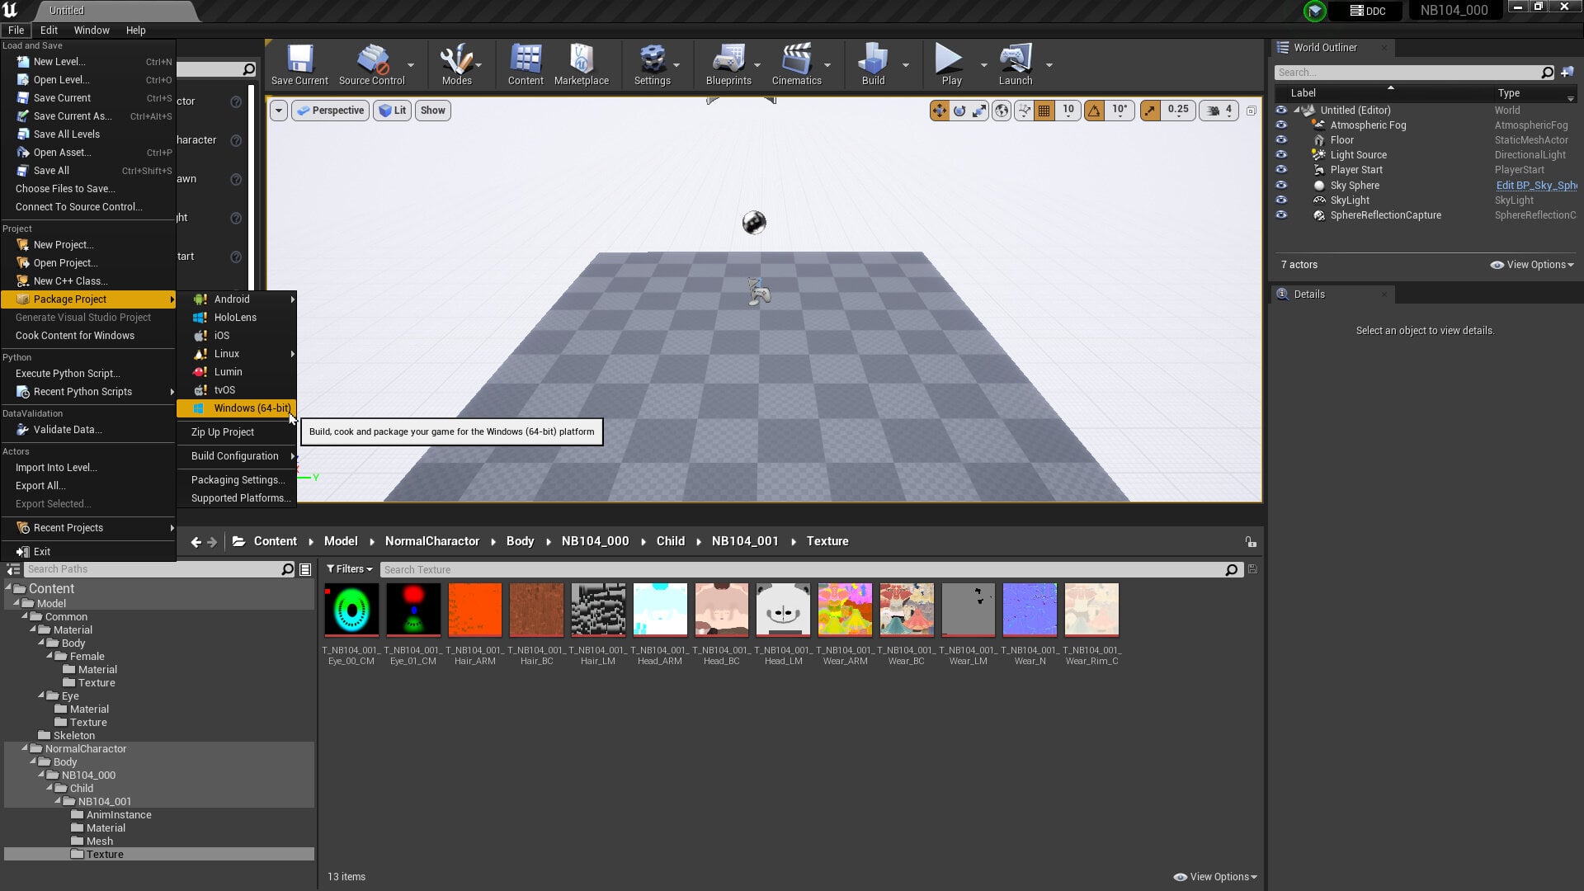Click the Show button in viewport

click(x=432, y=111)
